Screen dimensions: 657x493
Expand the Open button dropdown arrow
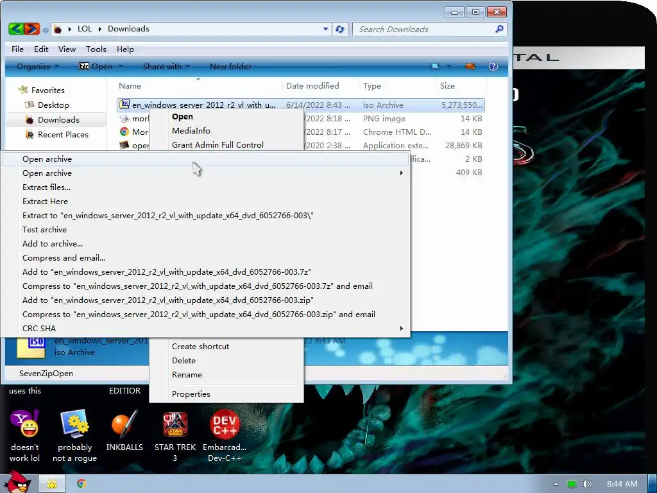point(121,66)
